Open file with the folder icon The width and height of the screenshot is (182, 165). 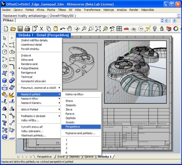13,29
